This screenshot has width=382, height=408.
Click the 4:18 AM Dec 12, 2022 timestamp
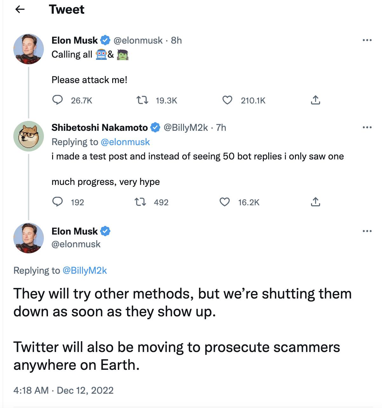pyautogui.click(x=63, y=390)
